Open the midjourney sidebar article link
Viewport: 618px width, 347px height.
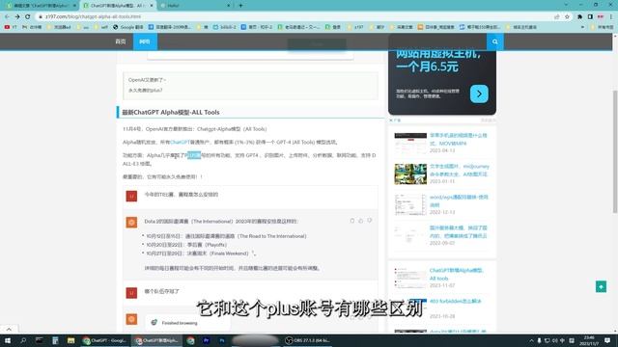460,170
